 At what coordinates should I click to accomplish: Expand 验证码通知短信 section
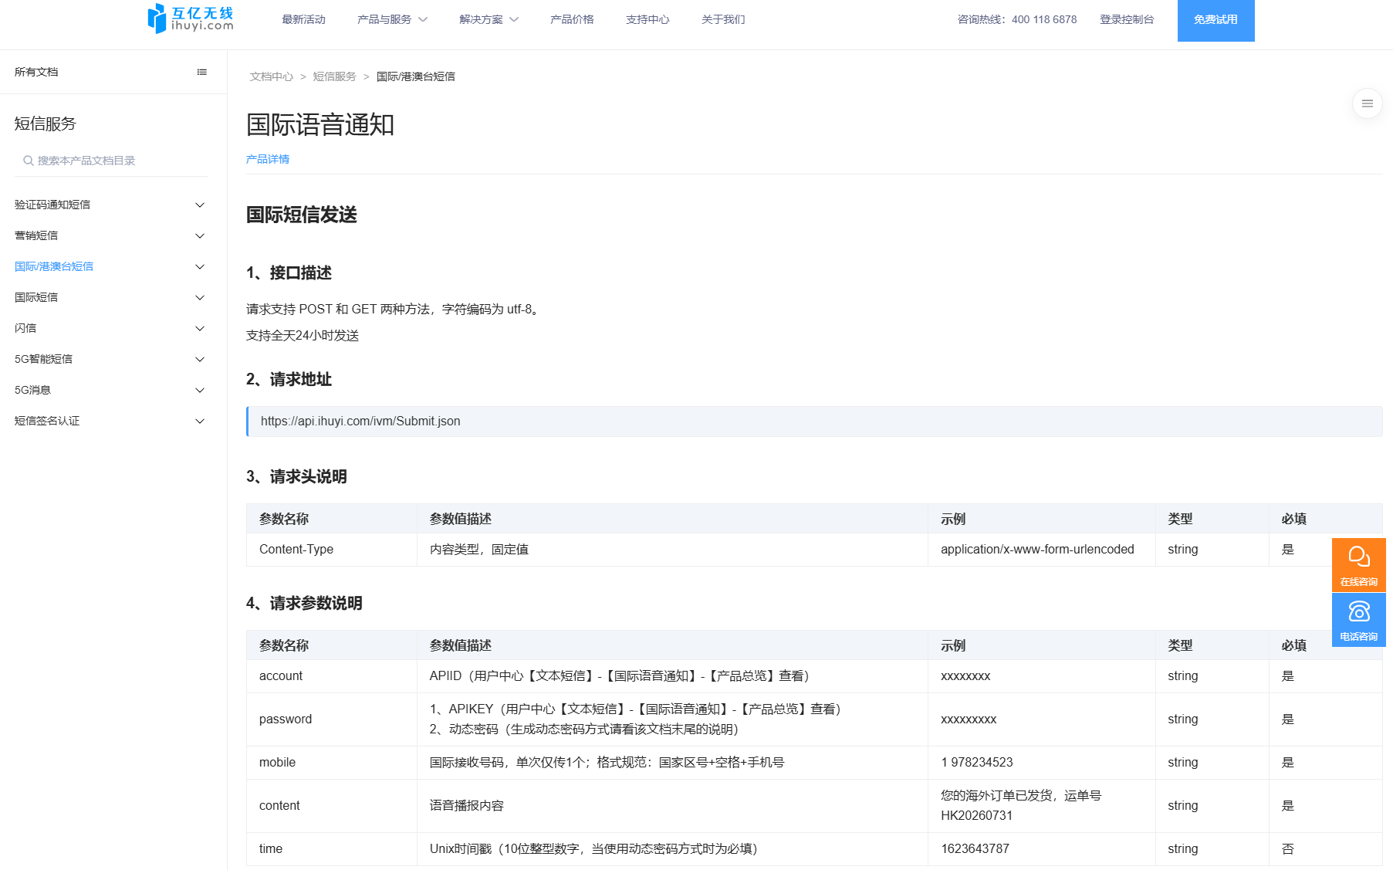coord(200,205)
